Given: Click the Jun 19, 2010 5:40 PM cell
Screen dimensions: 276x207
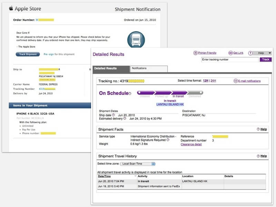Looking at the screenshot, I should 111,186.
